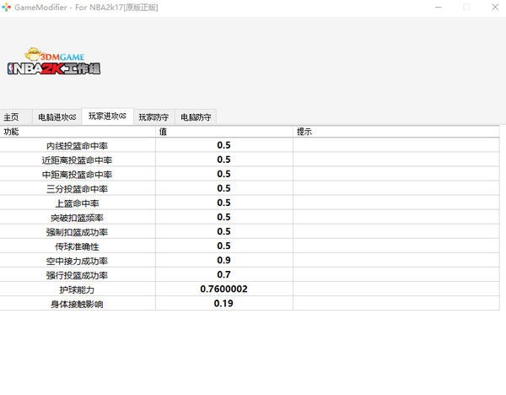Click the 0.7600002 value for 护球能力
This screenshot has width=506, height=395.
pos(224,289)
